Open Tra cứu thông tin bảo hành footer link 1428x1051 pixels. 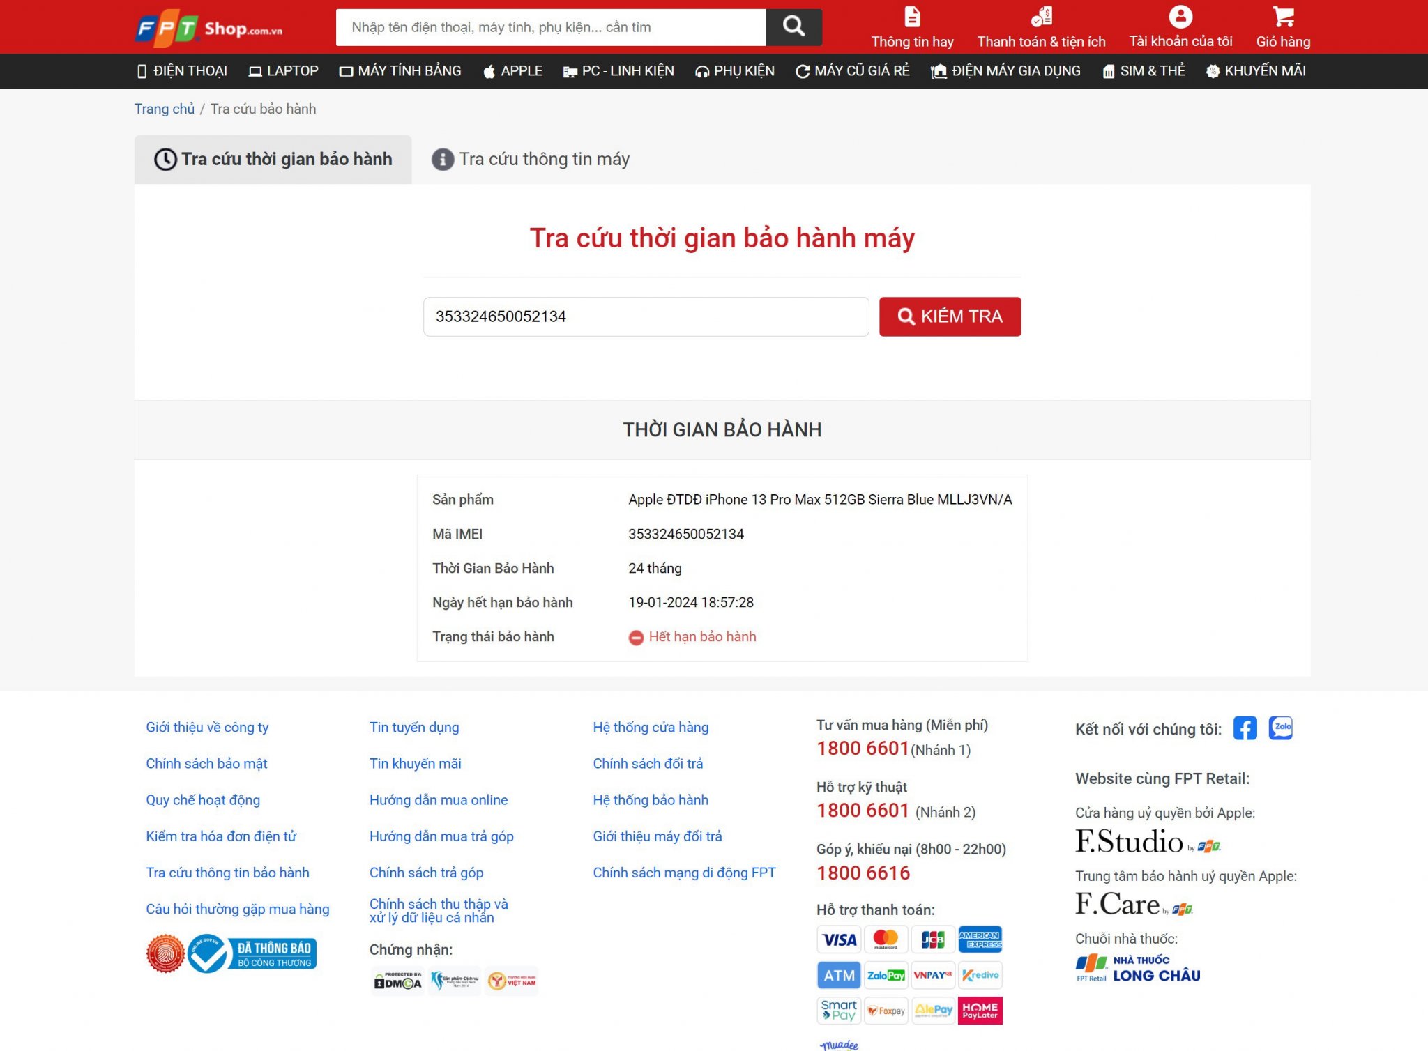click(x=227, y=873)
